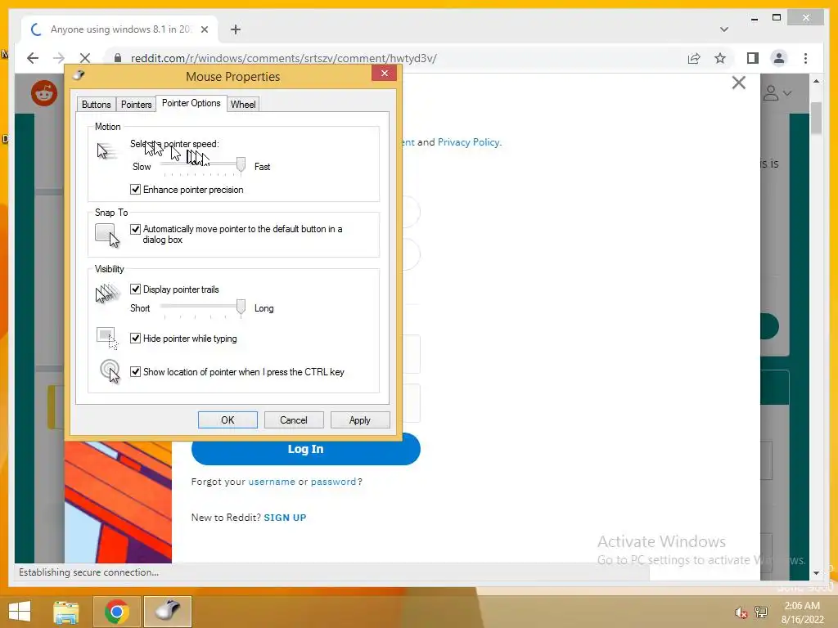Open the Reddit user dropdown
The width and height of the screenshot is (838, 628).
click(x=777, y=93)
